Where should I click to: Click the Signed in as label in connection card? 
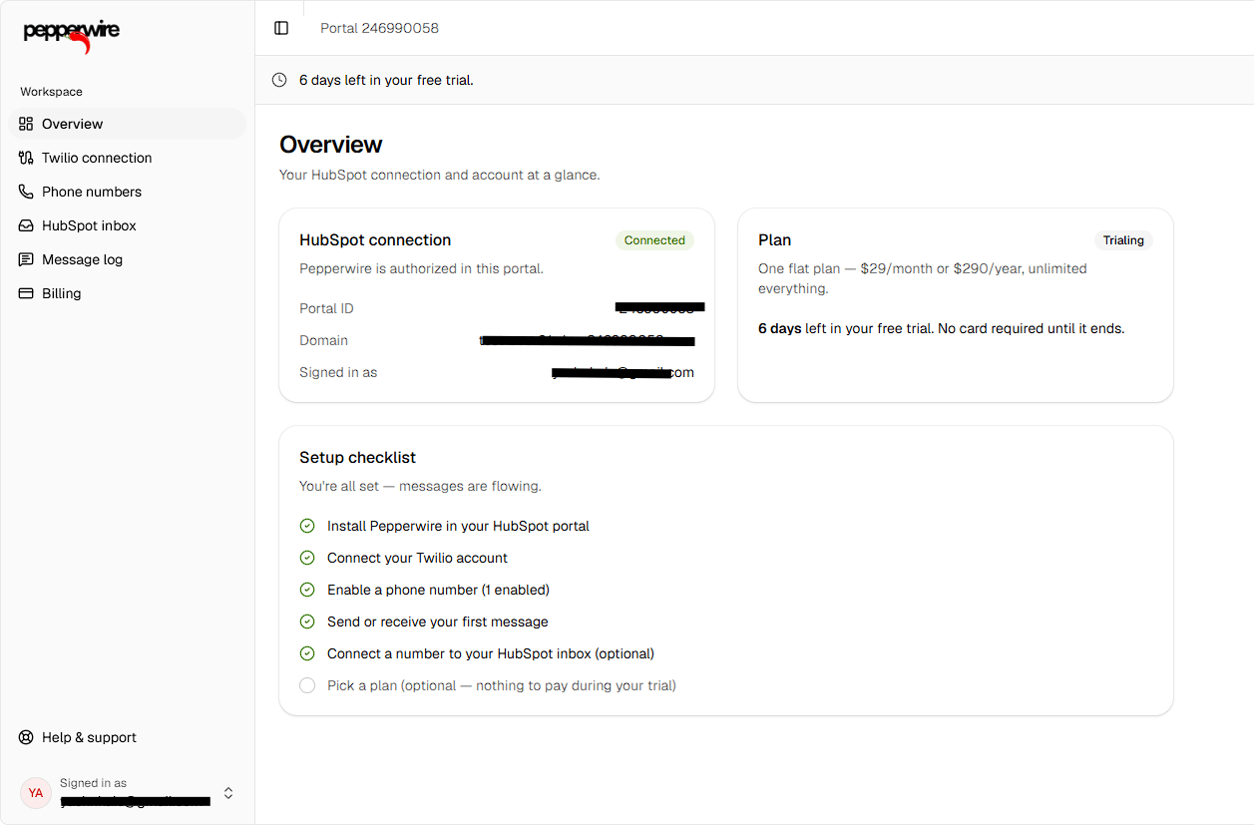(338, 372)
